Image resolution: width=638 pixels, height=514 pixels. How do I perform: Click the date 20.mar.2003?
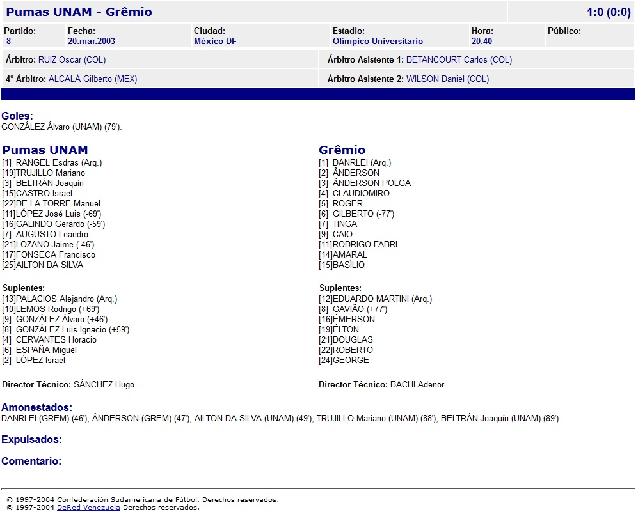[x=92, y=41]
